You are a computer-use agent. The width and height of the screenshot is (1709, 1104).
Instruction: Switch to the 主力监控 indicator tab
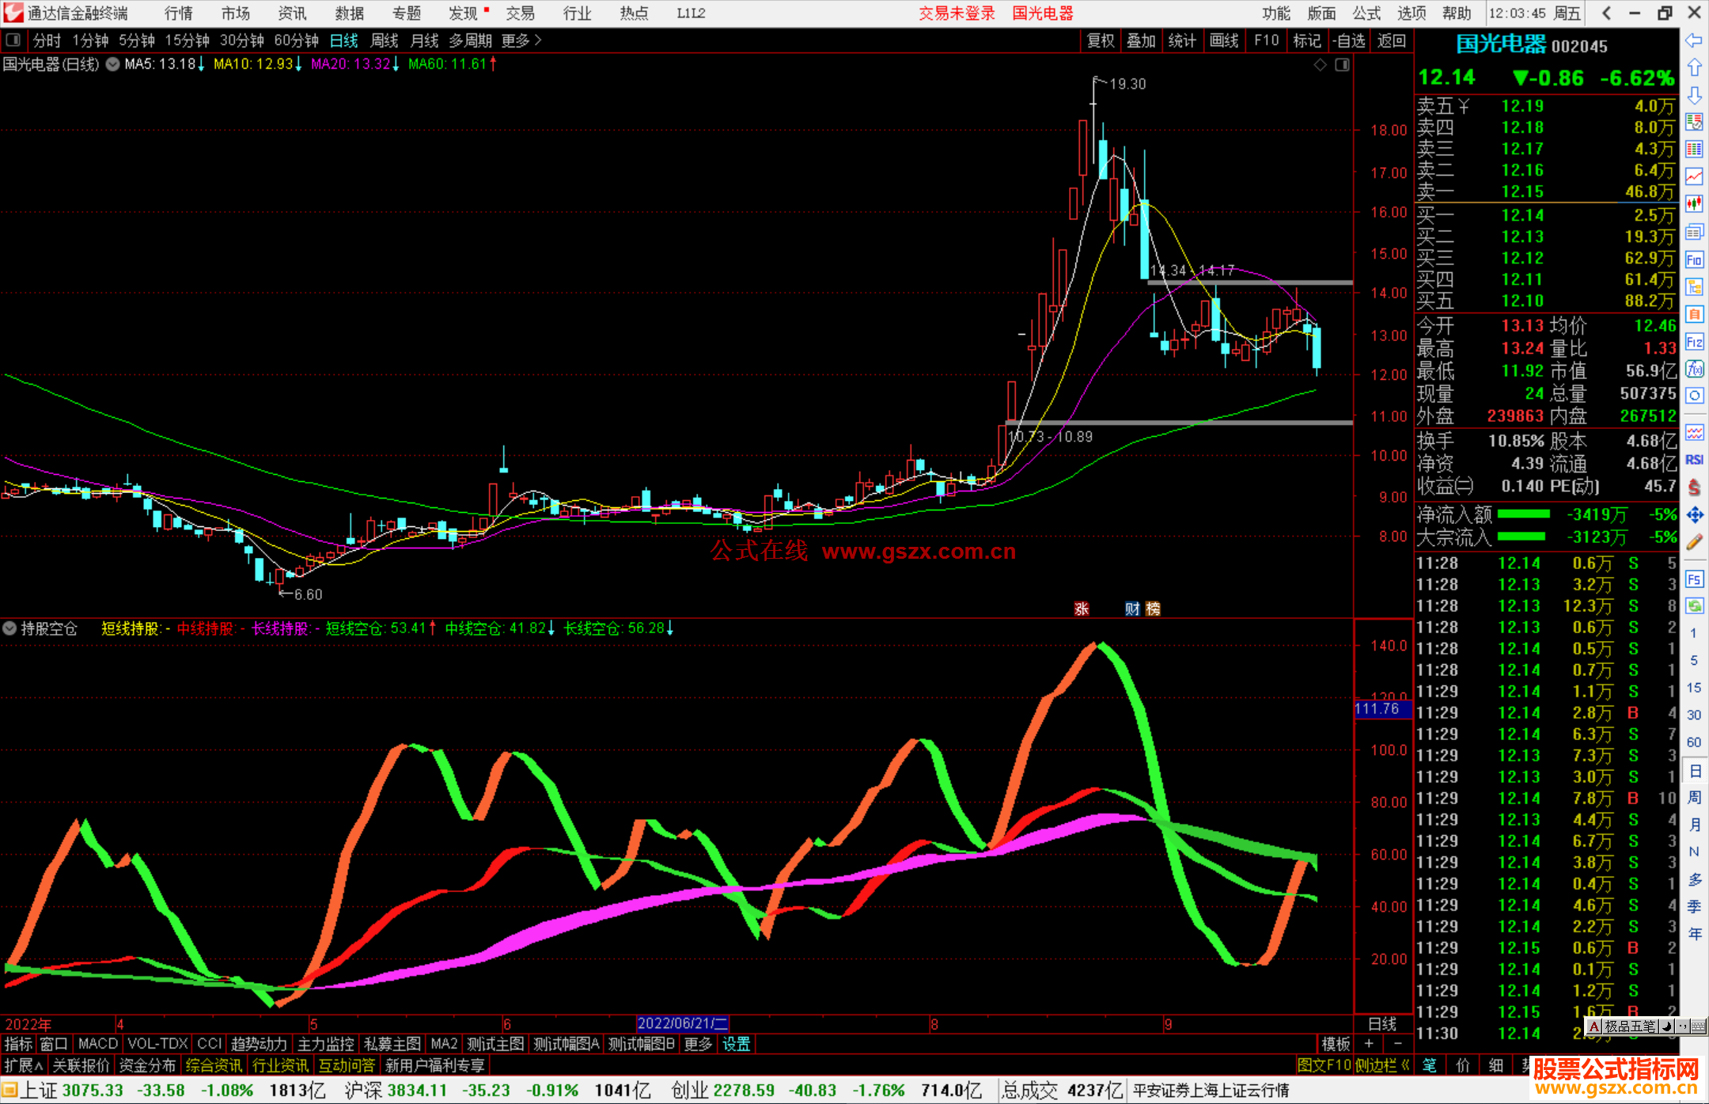point(326,1044)
